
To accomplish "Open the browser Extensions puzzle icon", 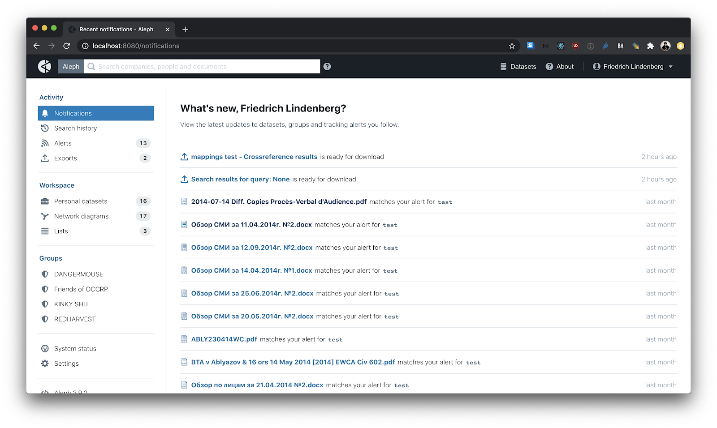I will (650, 46).
